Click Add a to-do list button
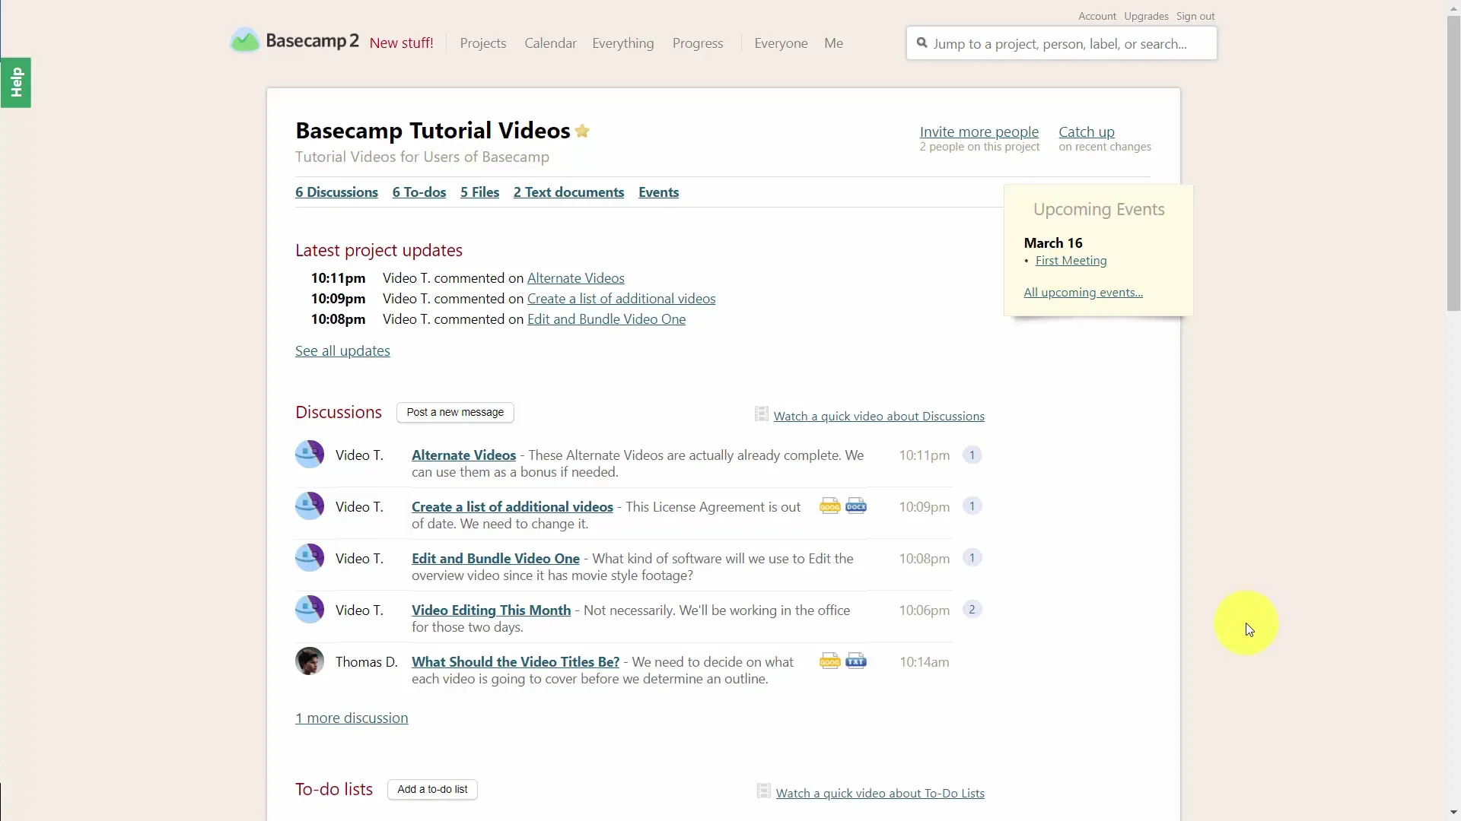1461x821 pixels. (432, 790)
